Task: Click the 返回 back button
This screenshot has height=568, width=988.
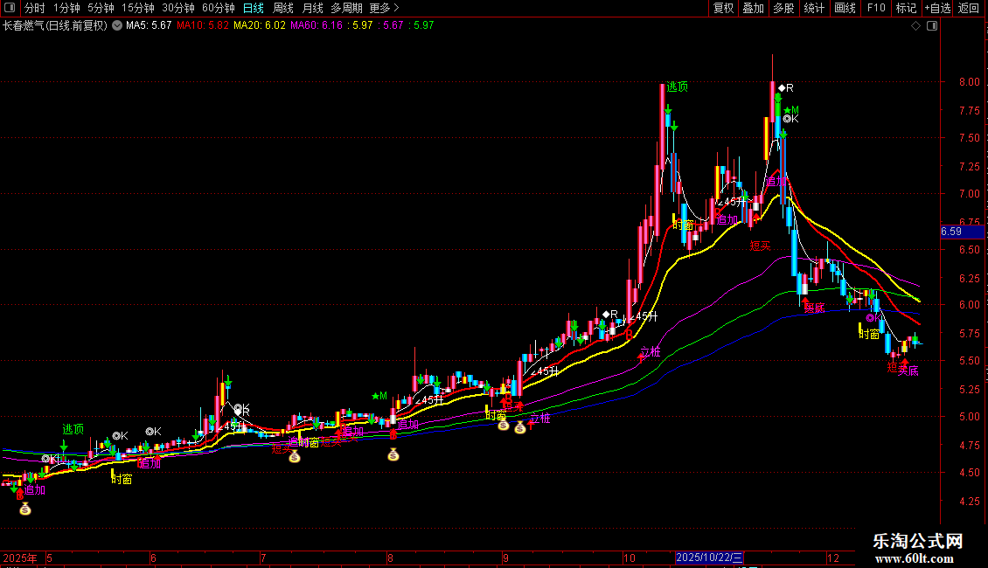Action: pyautogui.click(x=969, y=8)
